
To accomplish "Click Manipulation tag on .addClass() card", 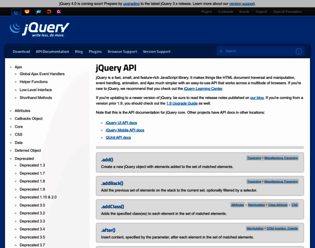I will tap(256, 205).
